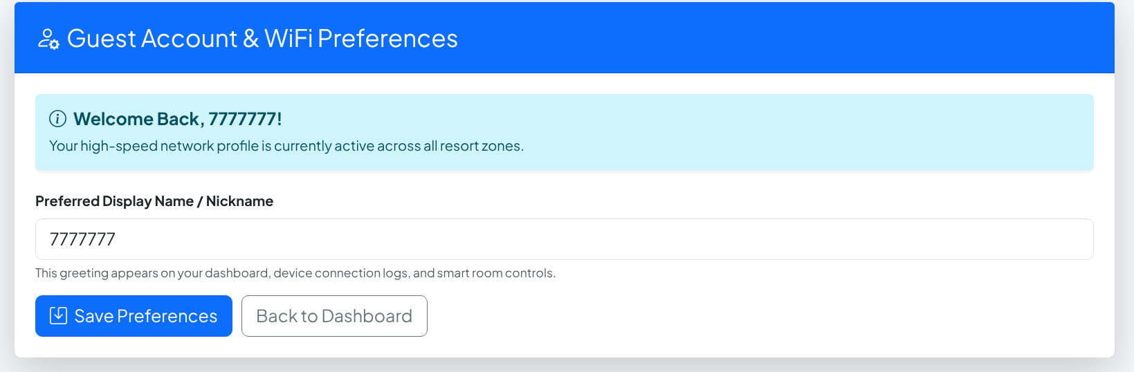Click the WiFi Preferences text in title
The height and width of the screenshot is (372, 1134).
click(361, 39)
